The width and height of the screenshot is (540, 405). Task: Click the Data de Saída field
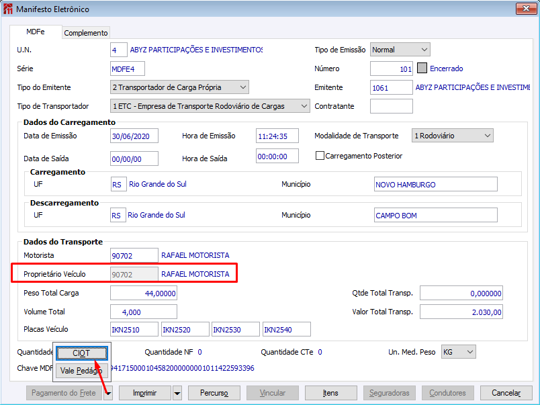click(134, 159)
